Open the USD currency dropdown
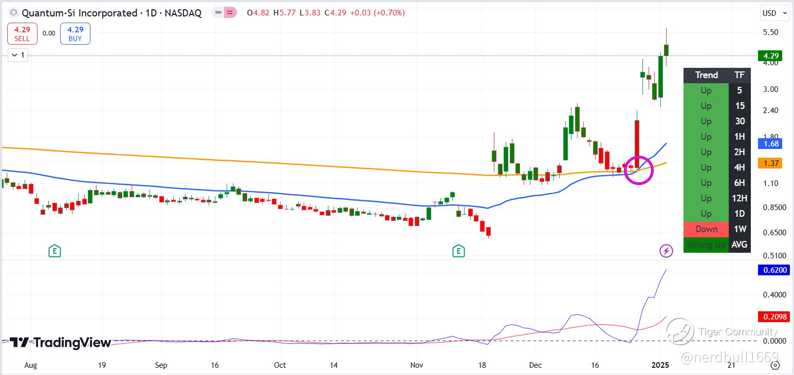794x375 pixels. pos(774,13)
